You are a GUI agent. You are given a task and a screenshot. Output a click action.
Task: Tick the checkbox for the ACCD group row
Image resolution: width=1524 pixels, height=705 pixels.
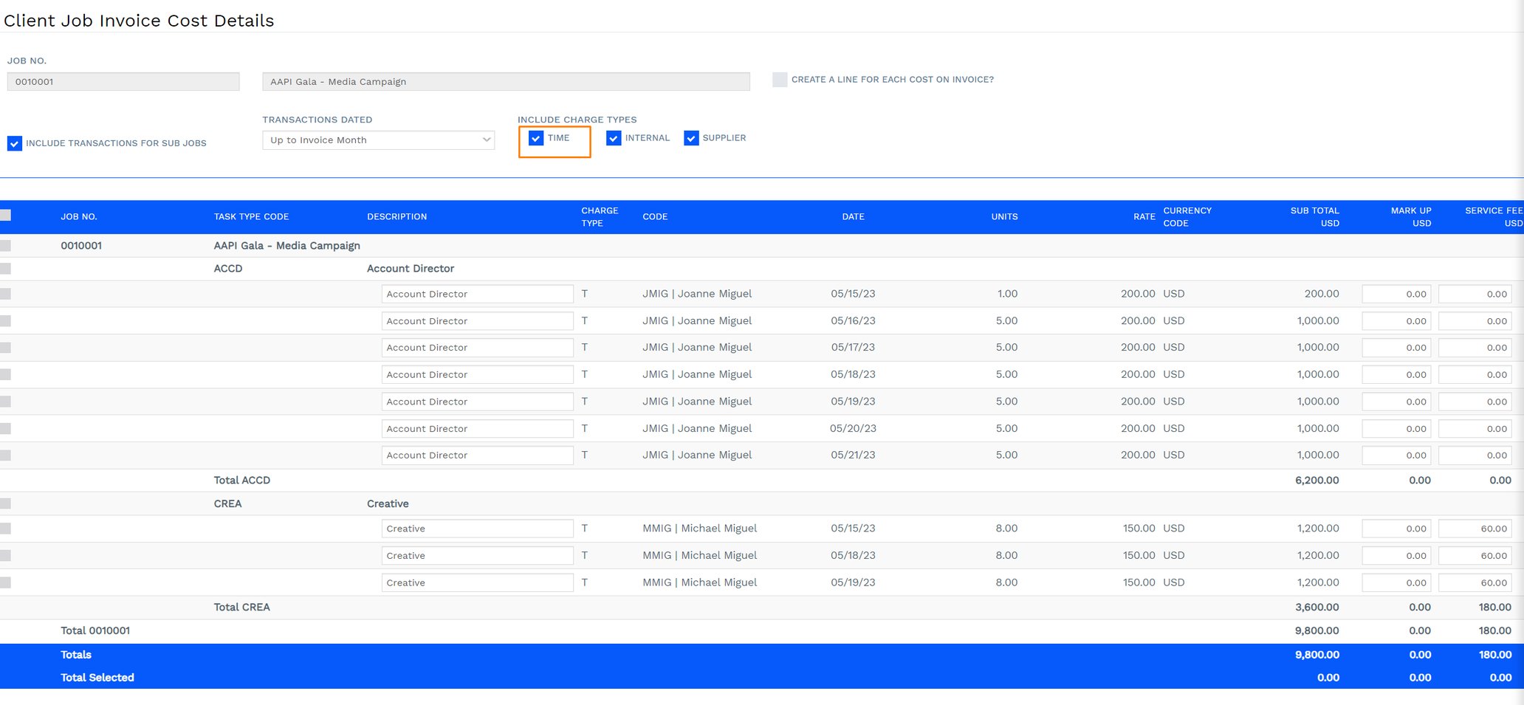coord(5,269)
